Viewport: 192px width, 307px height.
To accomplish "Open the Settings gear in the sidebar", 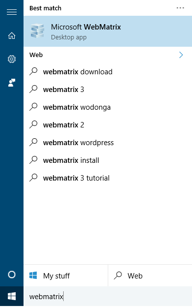I will 12,59.
